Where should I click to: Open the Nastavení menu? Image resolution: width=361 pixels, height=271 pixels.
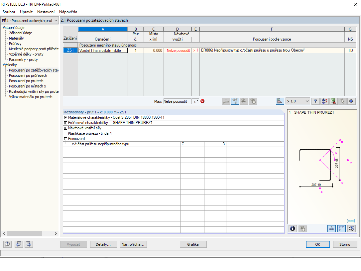(46, 12)
